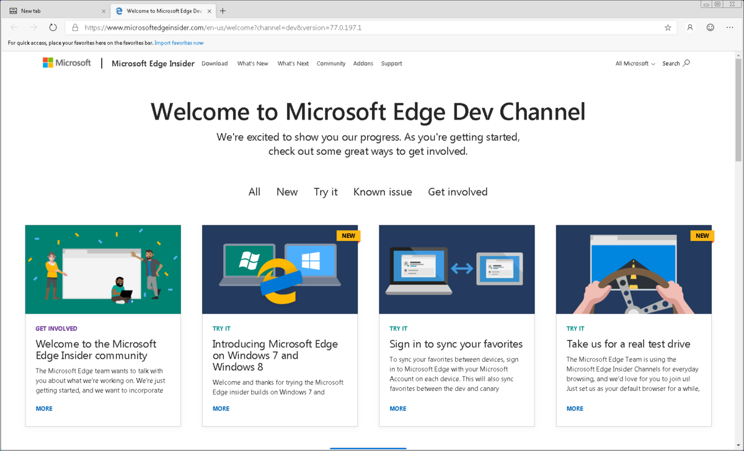744x451 pixels.
Task: Select the 'Known issue' filter
Action: (x=383, y=192)
